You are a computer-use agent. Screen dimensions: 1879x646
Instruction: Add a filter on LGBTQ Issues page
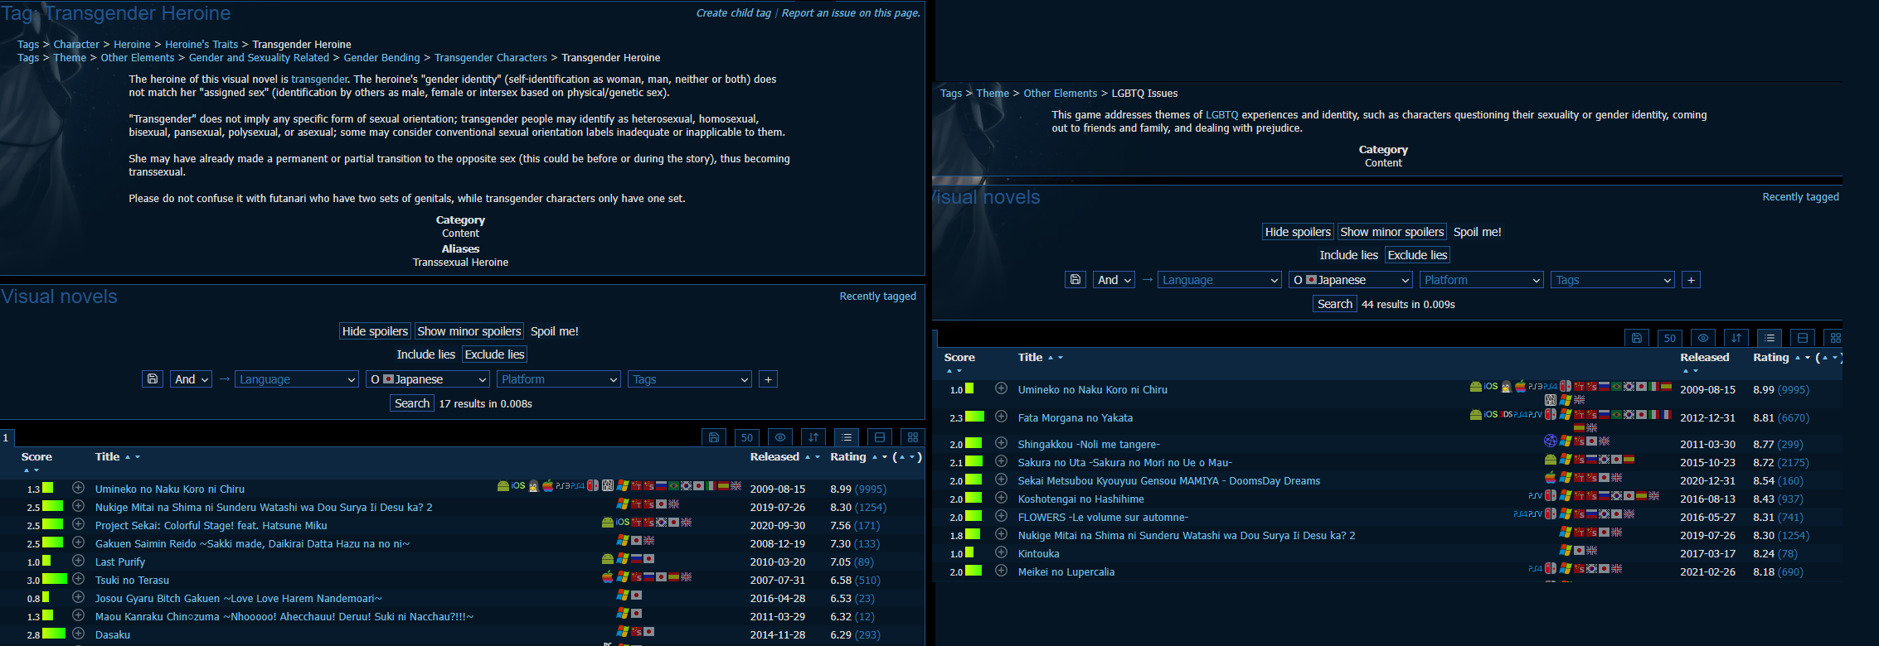pyautogui.click(x=1692, y=280)
